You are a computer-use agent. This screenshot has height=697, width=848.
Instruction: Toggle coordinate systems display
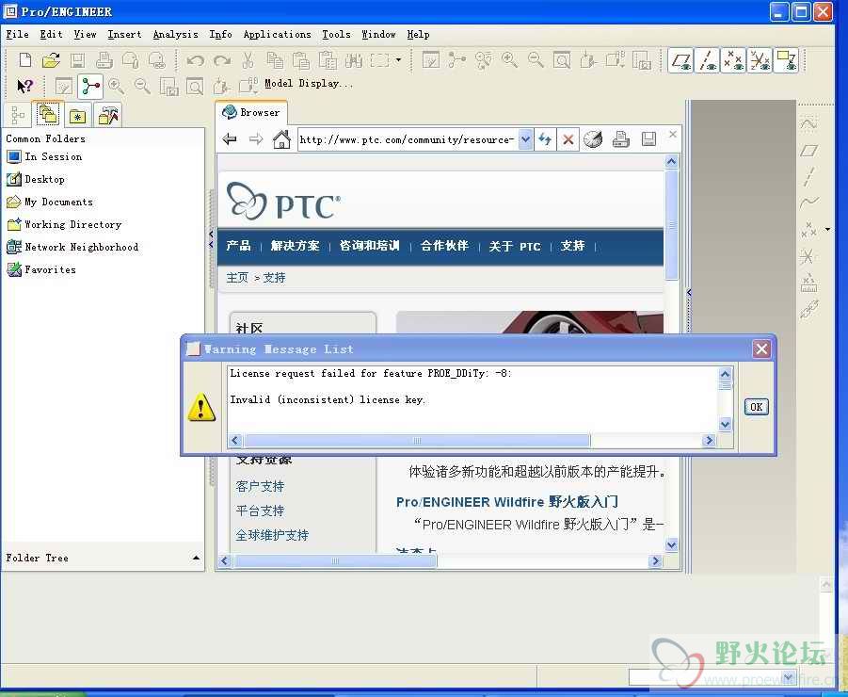coord(760,60)
